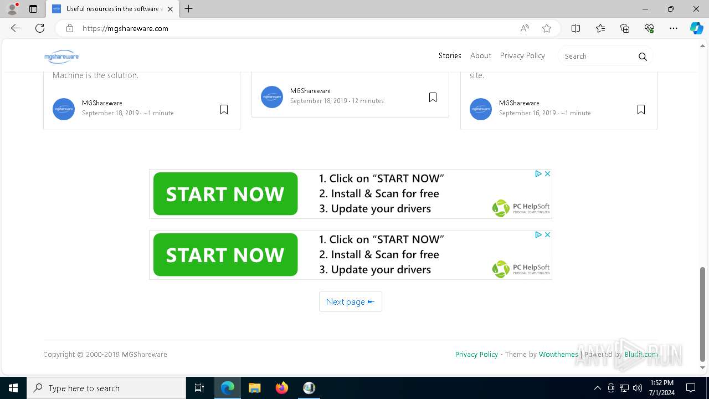The height and width of the screenshot is (399, 709).
Task: Open Wowthemes footer link
Action: (558, 354)
